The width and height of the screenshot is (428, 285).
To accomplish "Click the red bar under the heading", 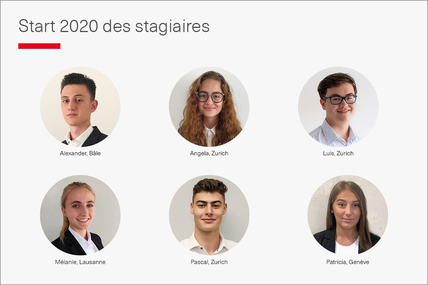I will [x=39, y=46].
